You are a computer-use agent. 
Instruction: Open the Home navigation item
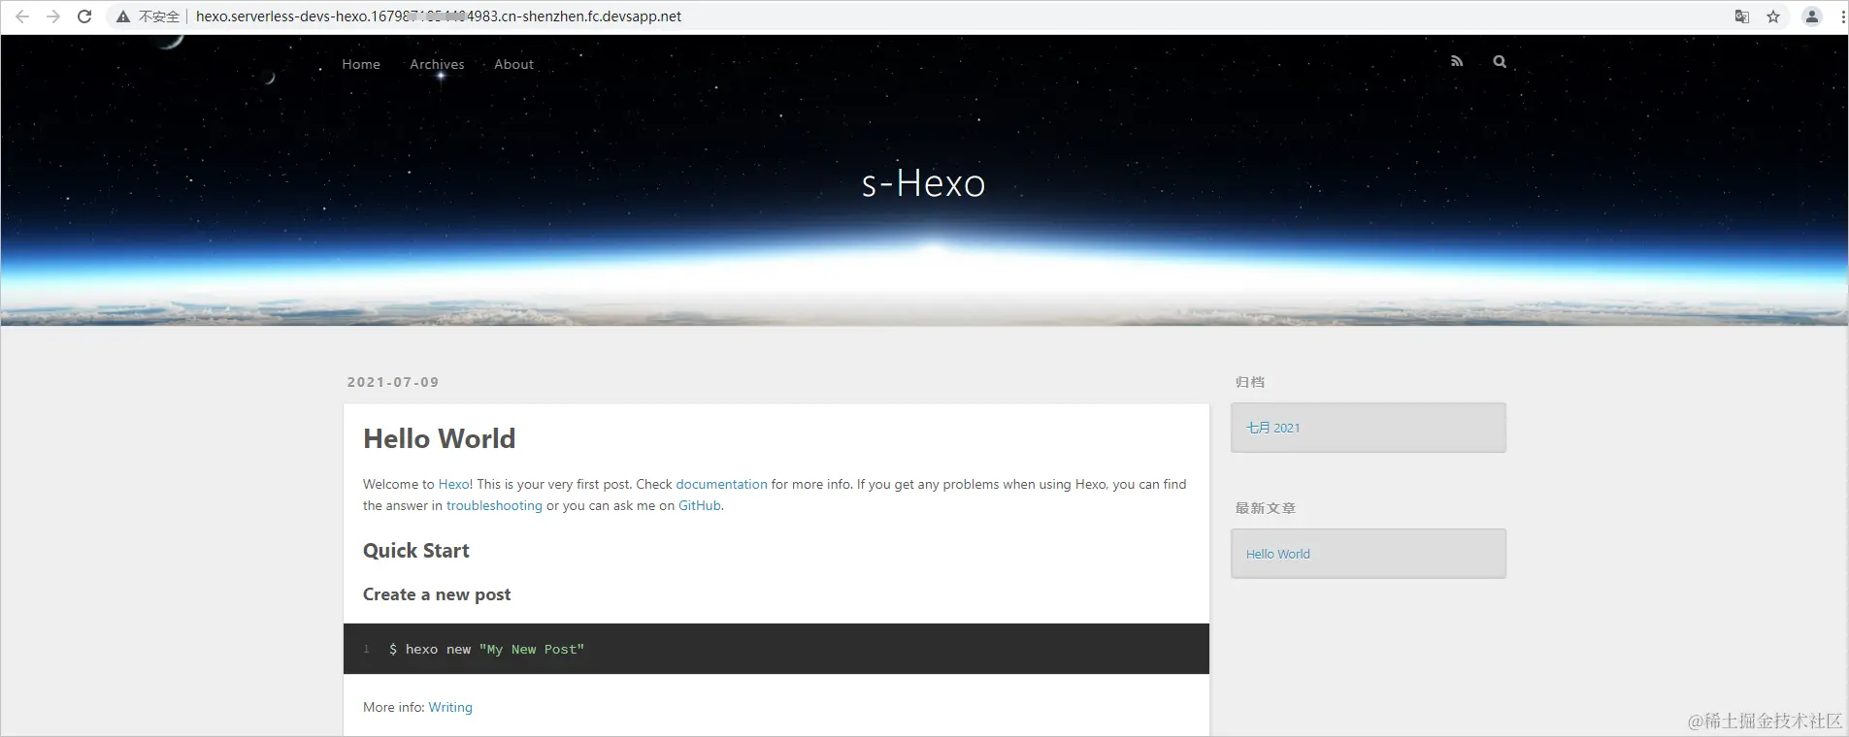pos(361,64)
